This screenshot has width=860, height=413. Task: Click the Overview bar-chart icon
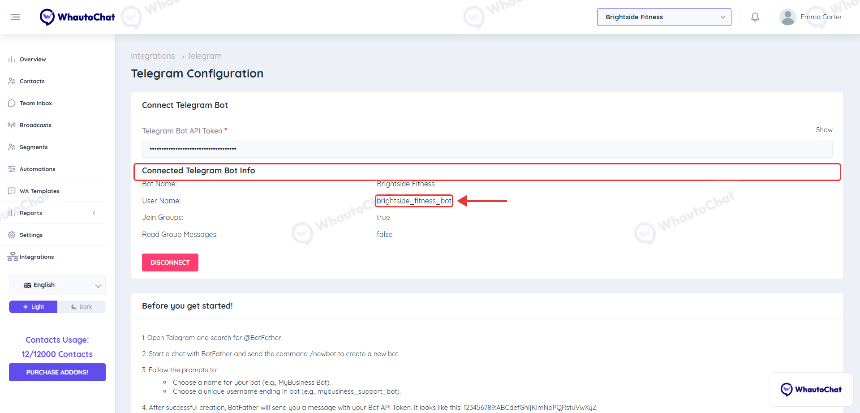click(x=12, y=60)
